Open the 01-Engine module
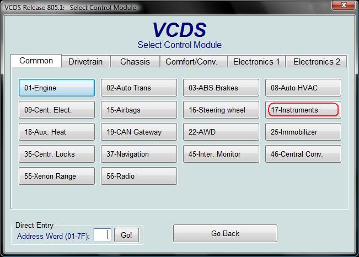The image size is (359, 257). point(57,88)
